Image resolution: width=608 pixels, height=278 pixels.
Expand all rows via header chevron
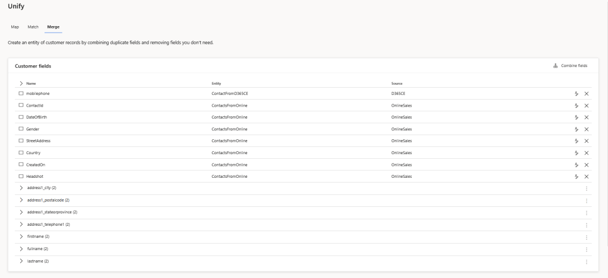[x=21, y=84]
